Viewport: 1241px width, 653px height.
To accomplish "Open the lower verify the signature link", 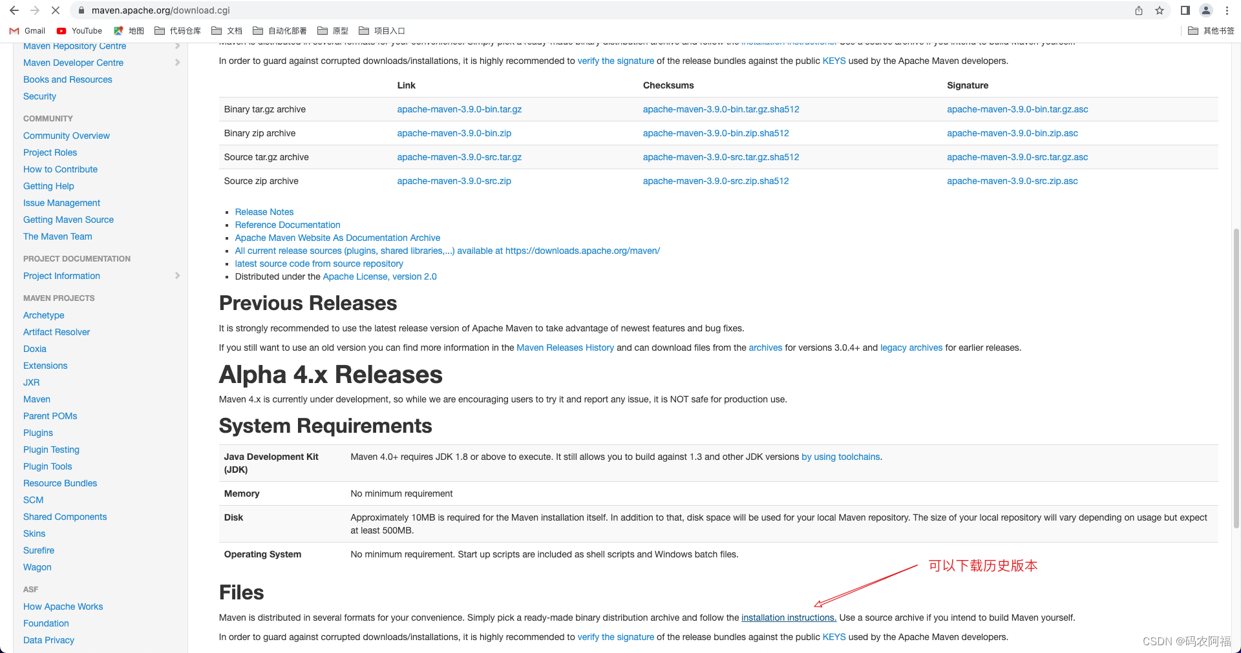I will (615, 637).
